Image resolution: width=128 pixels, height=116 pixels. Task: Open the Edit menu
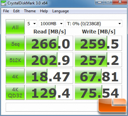[x=16, y=11]
